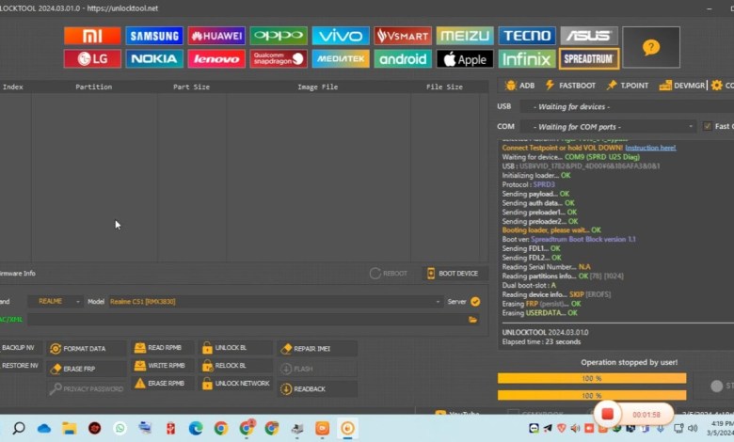Open Microsoft Edge from the taskbar
The image size is (734, 442).
196,428
